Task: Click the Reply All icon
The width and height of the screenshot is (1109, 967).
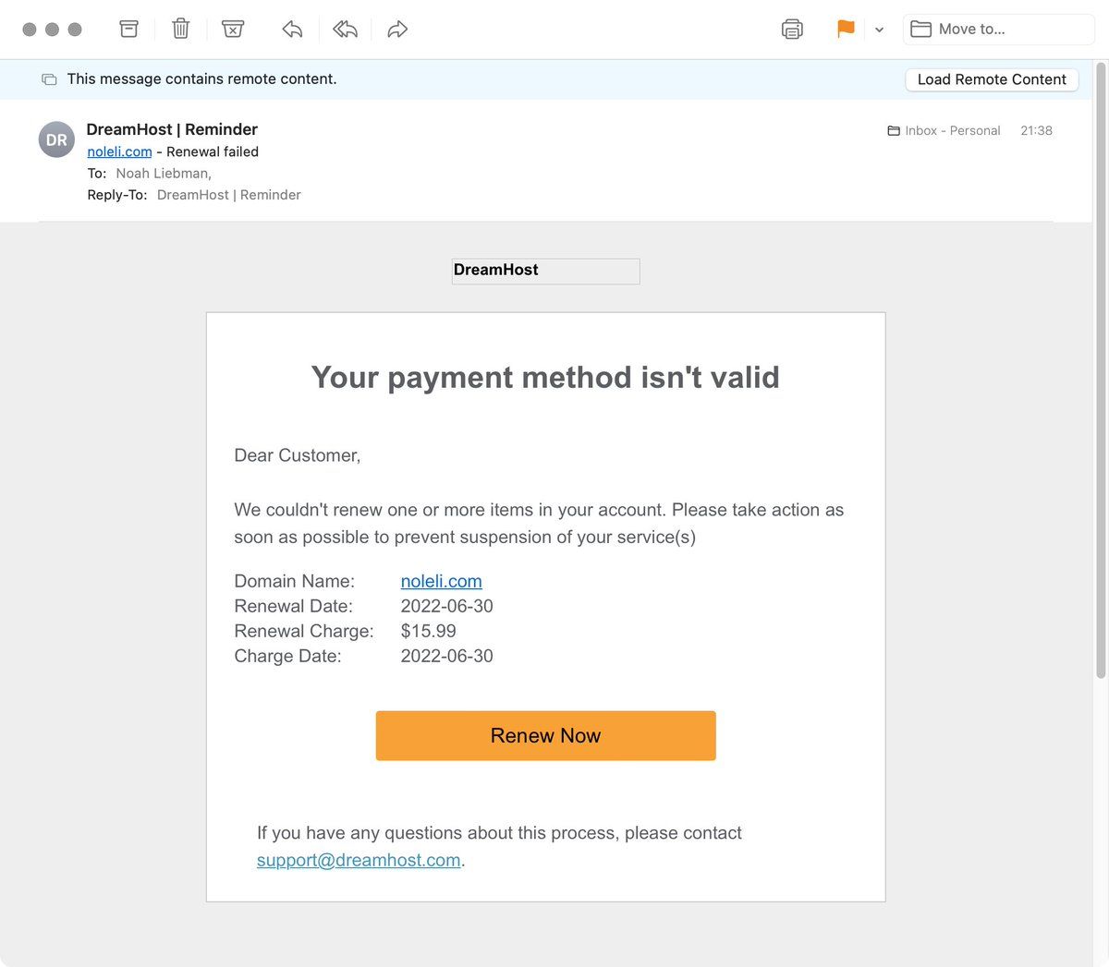Action: pos(345,30)
